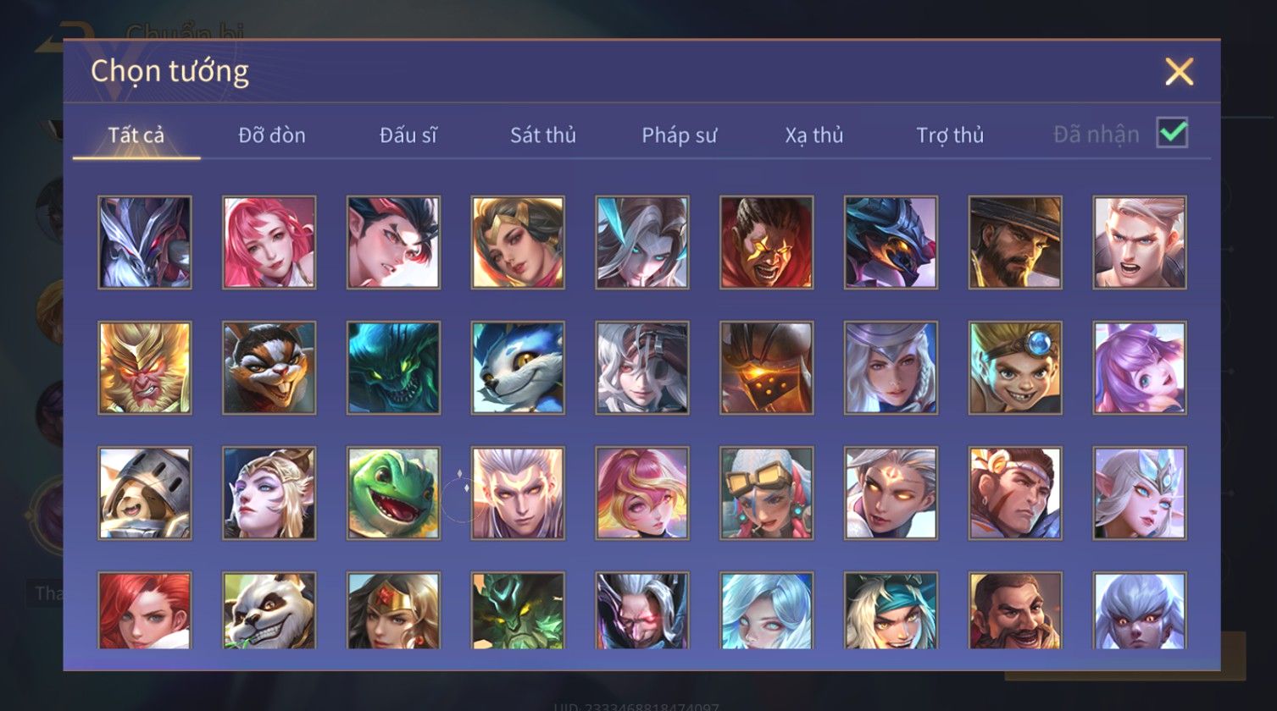Open the Sát thủ tab
This screenshot has height=711, width=1277.
coord(543,135)
